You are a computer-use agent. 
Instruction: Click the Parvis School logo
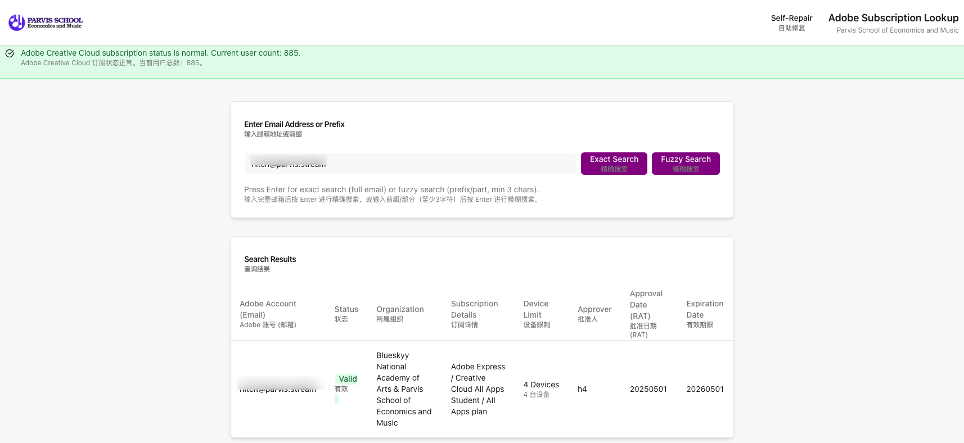tap(46, 22)
